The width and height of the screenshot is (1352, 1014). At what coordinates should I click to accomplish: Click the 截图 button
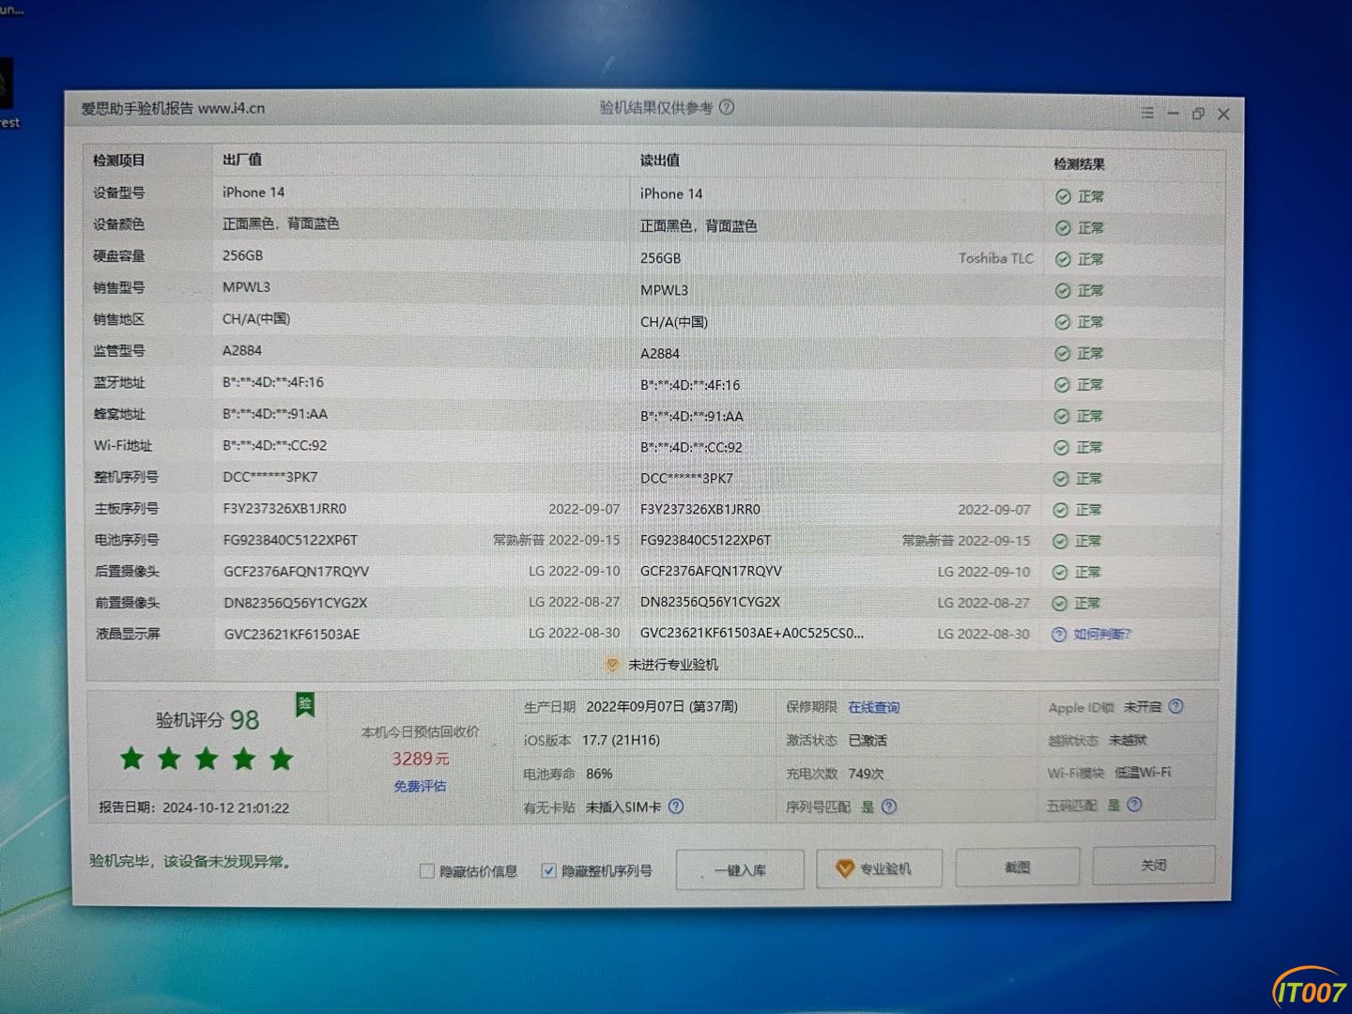(x=1017, y=867)
